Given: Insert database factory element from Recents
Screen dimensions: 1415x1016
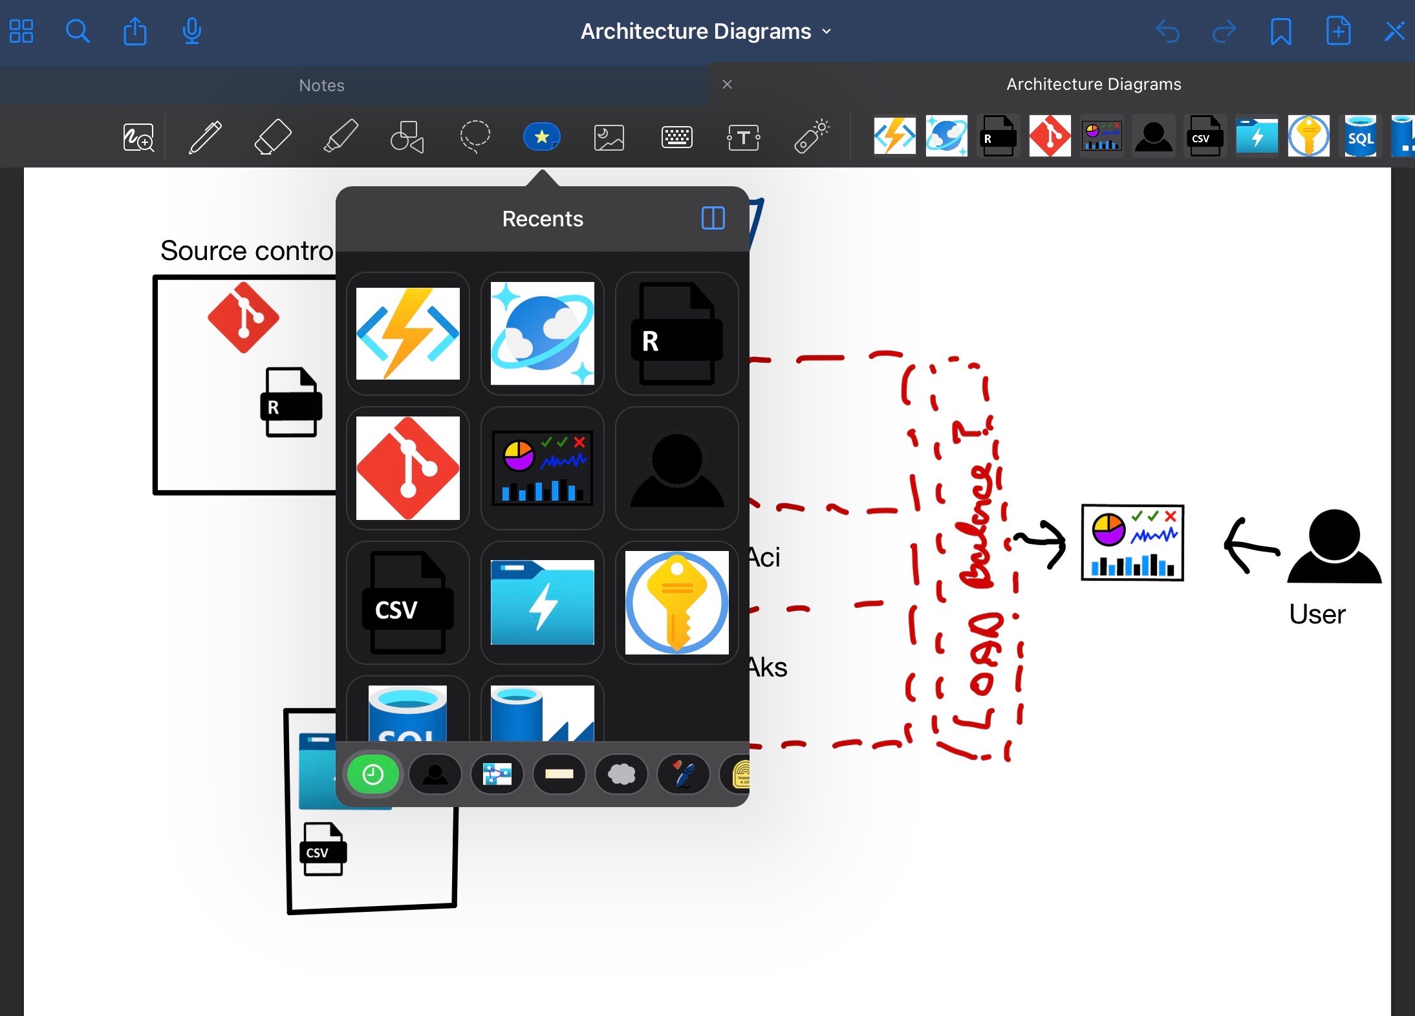Looking at the screenshot, I should tap(543, 709).
